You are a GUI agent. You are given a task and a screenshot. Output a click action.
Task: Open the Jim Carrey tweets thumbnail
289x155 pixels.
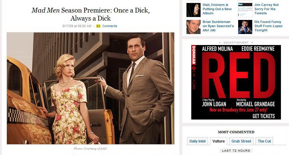pos(245,10)
